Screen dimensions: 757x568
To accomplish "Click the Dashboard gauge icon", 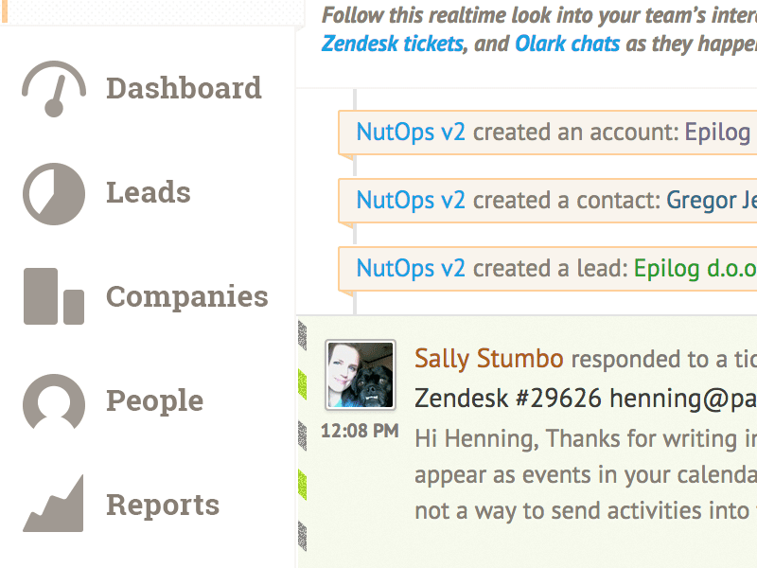I will 54,89.
